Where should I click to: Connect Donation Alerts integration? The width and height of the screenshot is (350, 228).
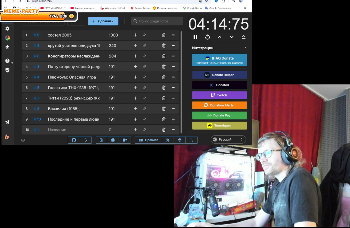click(x=220, y=105)
